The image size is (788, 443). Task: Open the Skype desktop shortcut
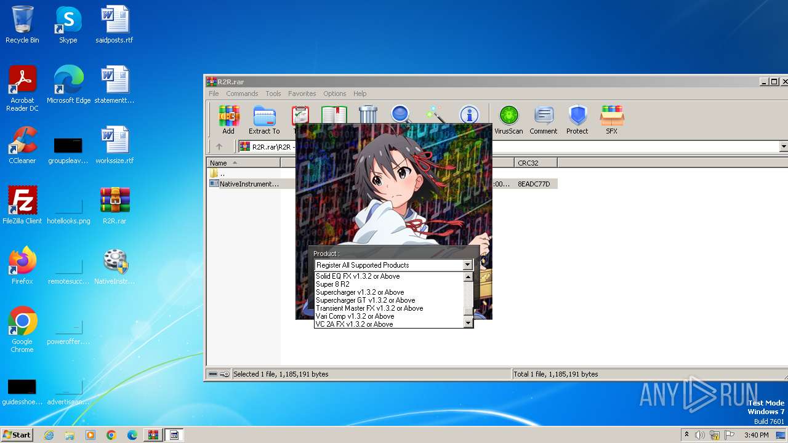(x=68, y=25)
